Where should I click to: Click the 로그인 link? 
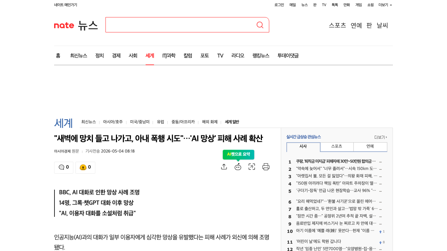[x=279, y=5]
